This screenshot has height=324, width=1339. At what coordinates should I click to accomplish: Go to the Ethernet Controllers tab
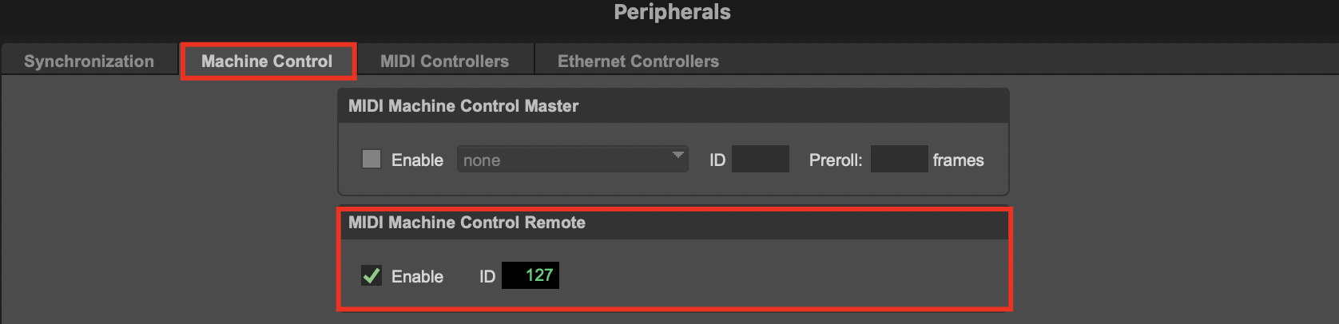(638, 61)
